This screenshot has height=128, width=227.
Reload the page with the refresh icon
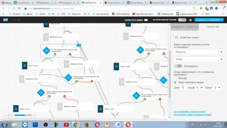click(14, 9)
